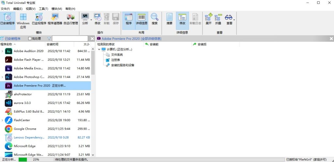
Task: Close the Adobe Premiere details panel
Action: [331, 39]
